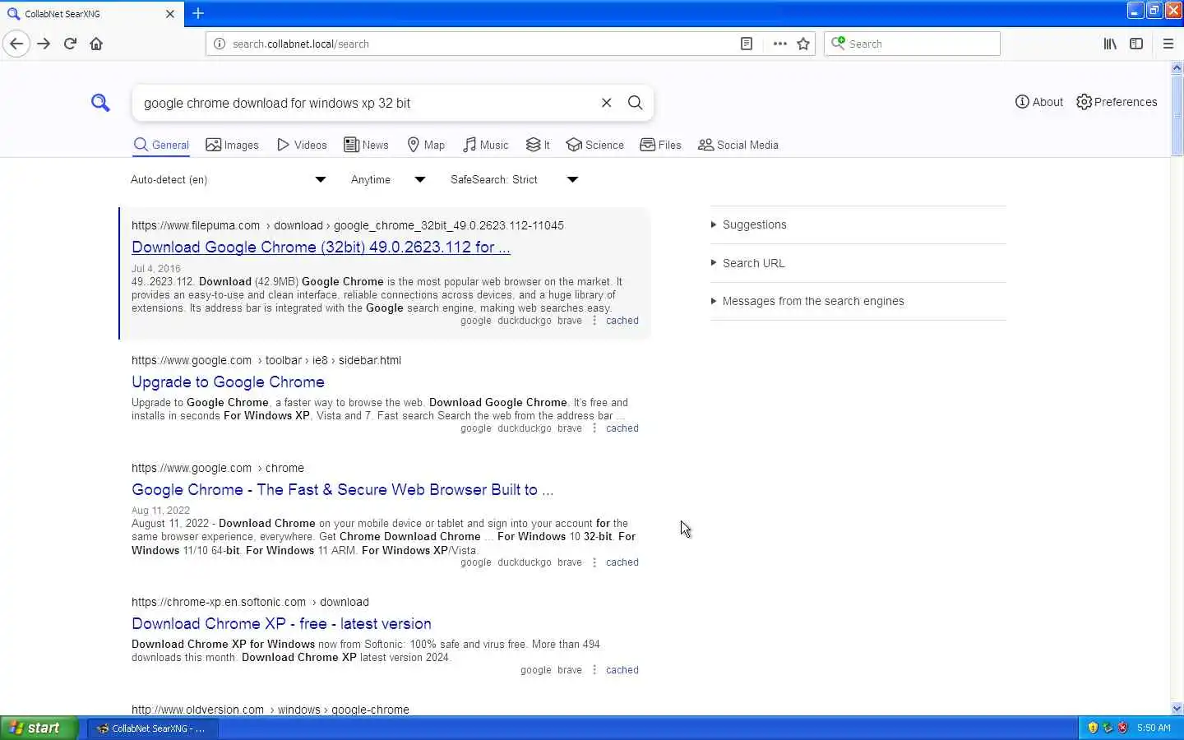Show site information icon in address bar

pyautogui.click(x=220, y=44)
